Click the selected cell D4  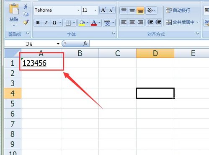tap(155, 93)
